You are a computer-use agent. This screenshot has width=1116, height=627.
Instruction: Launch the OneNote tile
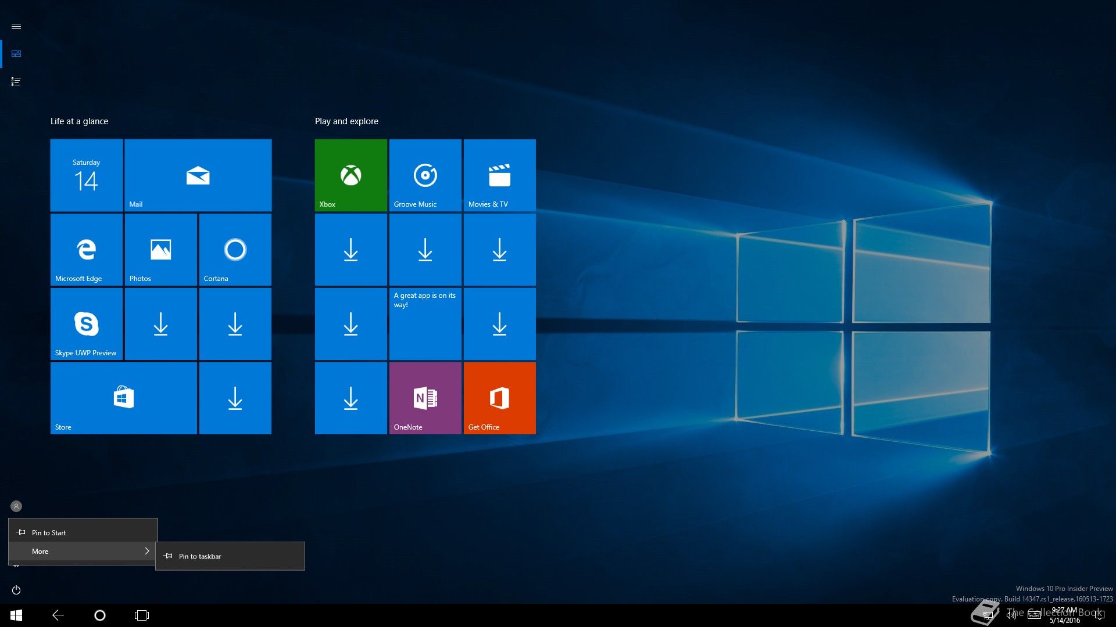click(425, 398)
